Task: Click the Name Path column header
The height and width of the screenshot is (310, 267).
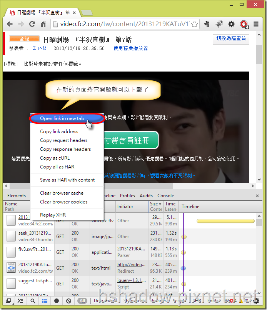Action: pos(17,207)
